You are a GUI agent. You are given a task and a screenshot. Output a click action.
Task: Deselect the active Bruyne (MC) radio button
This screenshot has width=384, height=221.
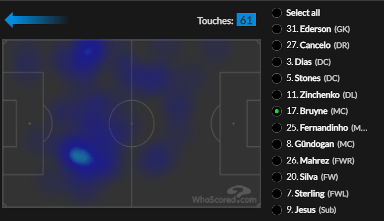(276, 111)
